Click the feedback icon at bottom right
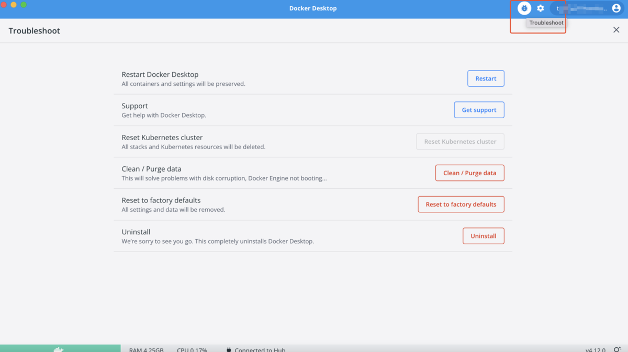 (x=617, y=349)
